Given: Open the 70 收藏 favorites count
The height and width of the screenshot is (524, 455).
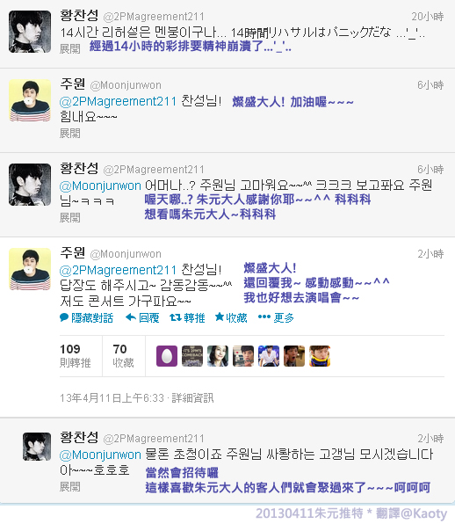Looking at the screenshot, I should (123, 356).
